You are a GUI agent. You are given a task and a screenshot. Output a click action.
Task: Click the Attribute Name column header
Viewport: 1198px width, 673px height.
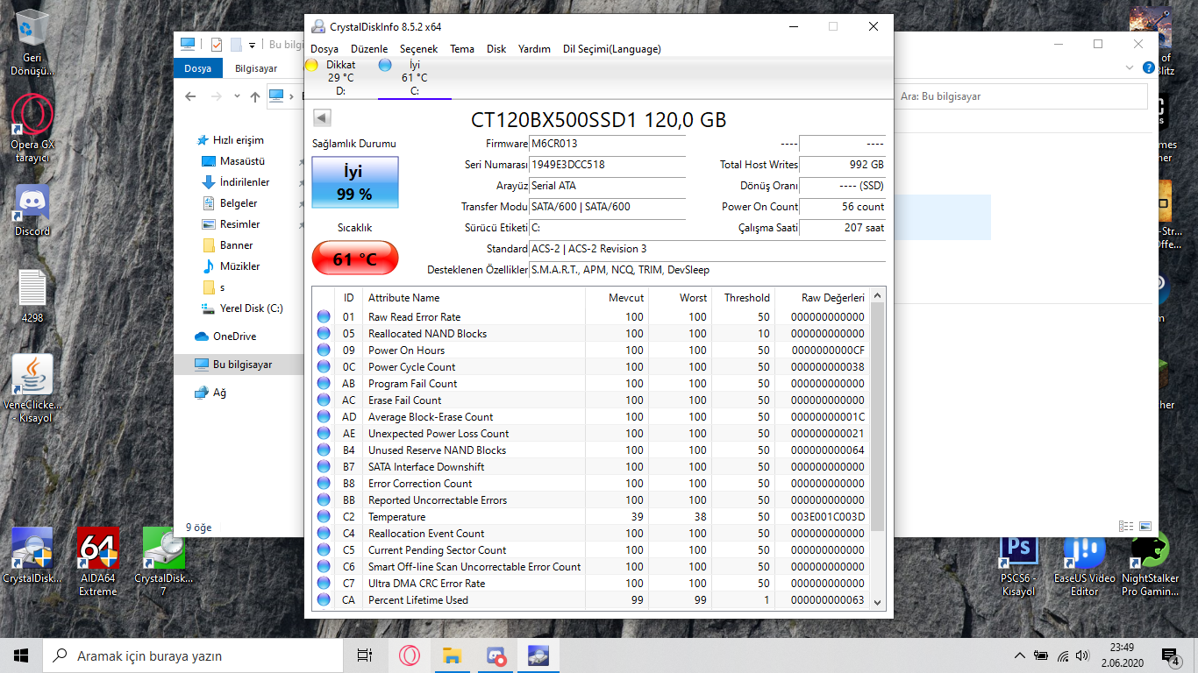[474, 298]
